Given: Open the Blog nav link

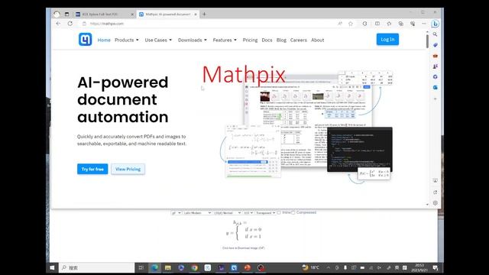Looking at the screenshot, I should tap(281, 40).
